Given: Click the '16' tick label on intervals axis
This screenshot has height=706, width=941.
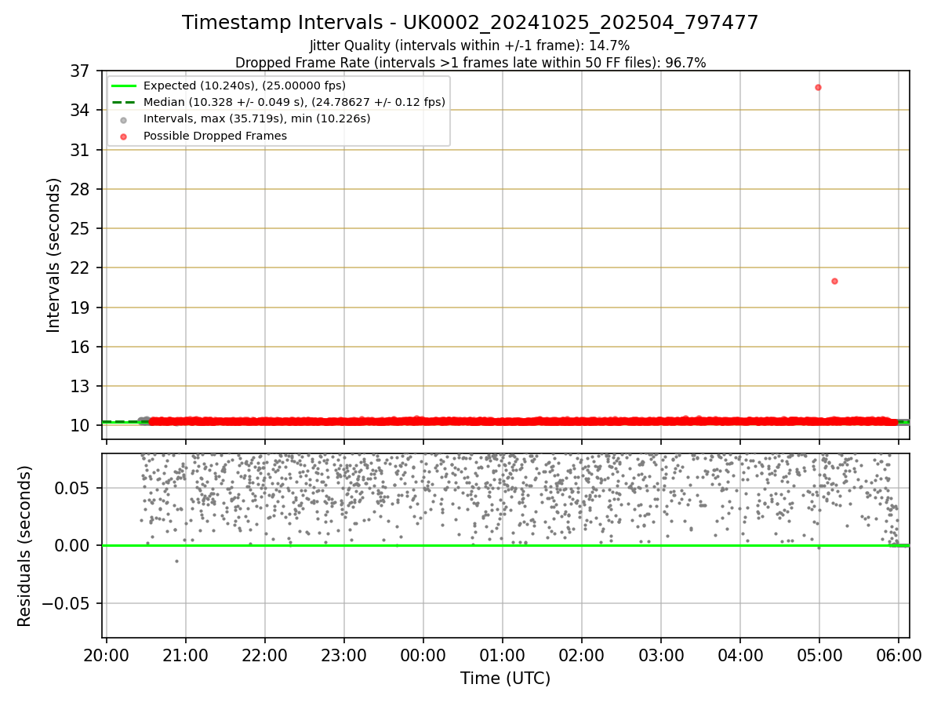Looking at the screenshot, I should (x=79, y=347).
